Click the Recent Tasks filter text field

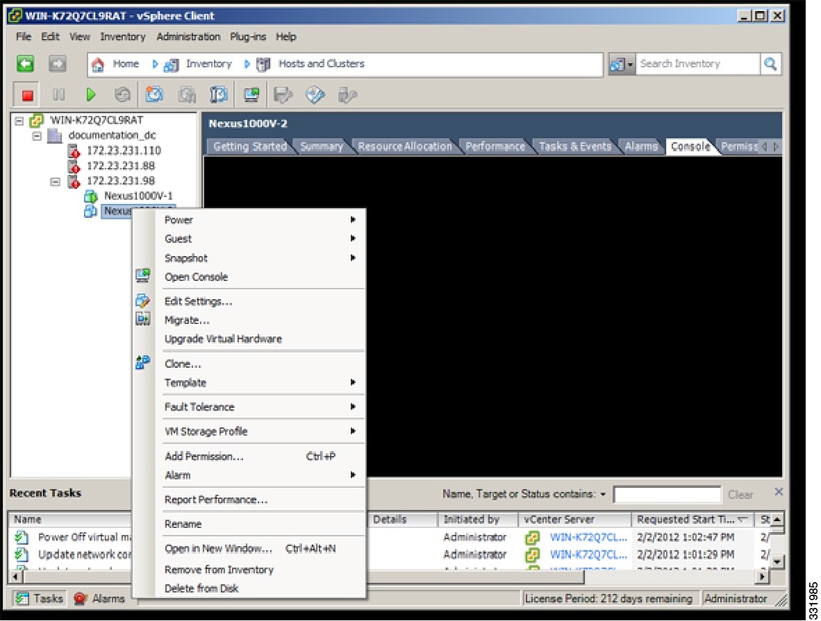[667, 495]
